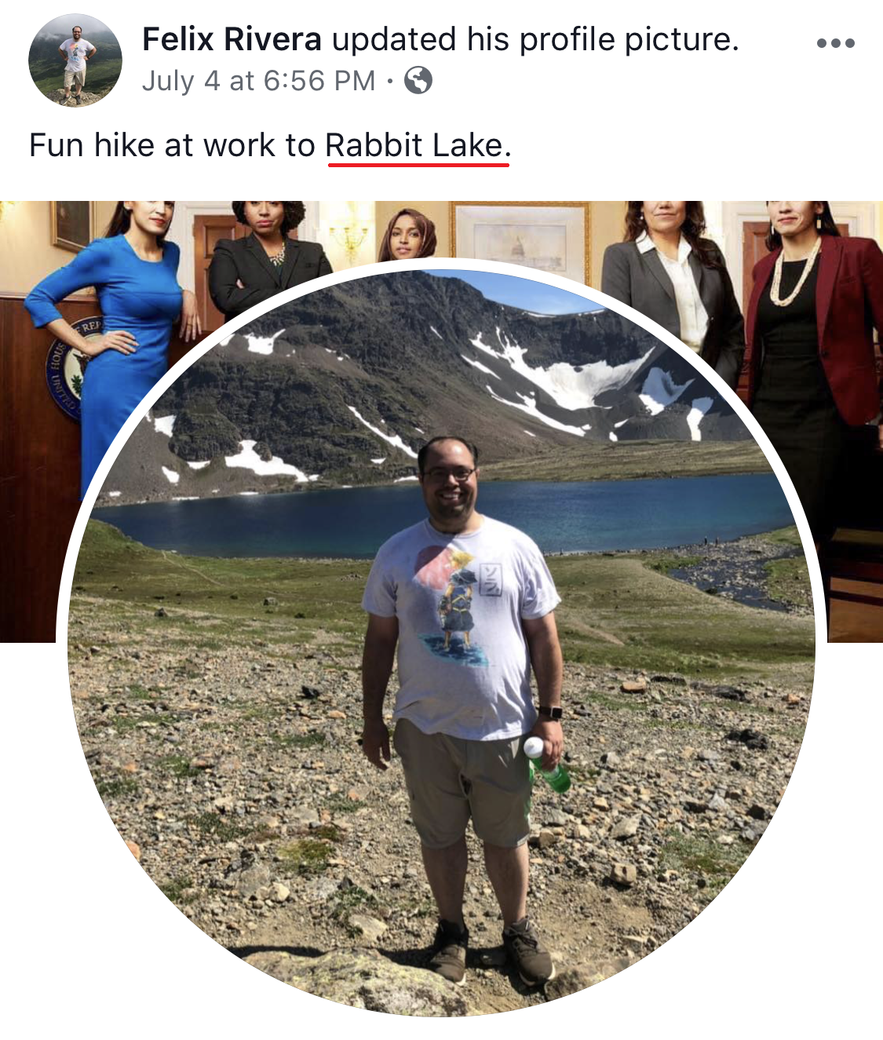Open the three-dot post options menu

click(835, 43)
